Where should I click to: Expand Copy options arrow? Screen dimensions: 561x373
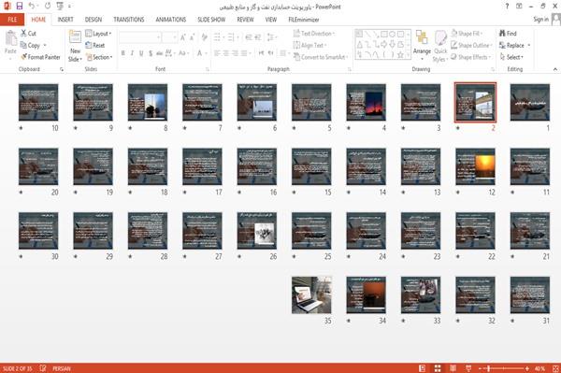click(45, 46)
